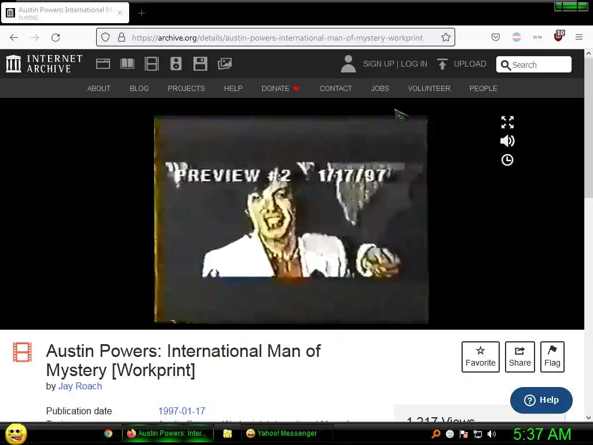This screenshot has height=445, width=593.
Task: Open Yahoo! Messenger from taskbar
Action: [287, 433]
